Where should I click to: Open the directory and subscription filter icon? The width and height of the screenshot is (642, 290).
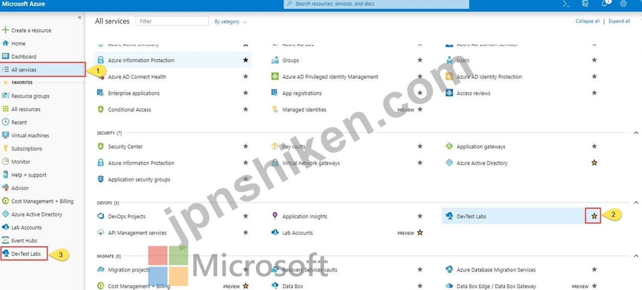pyautogui.click(x=585, y=4)
